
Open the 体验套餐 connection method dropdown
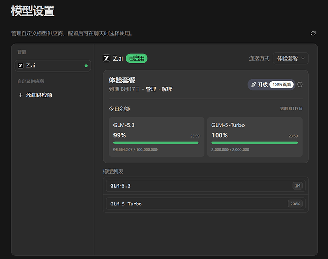tap(291, 59)
